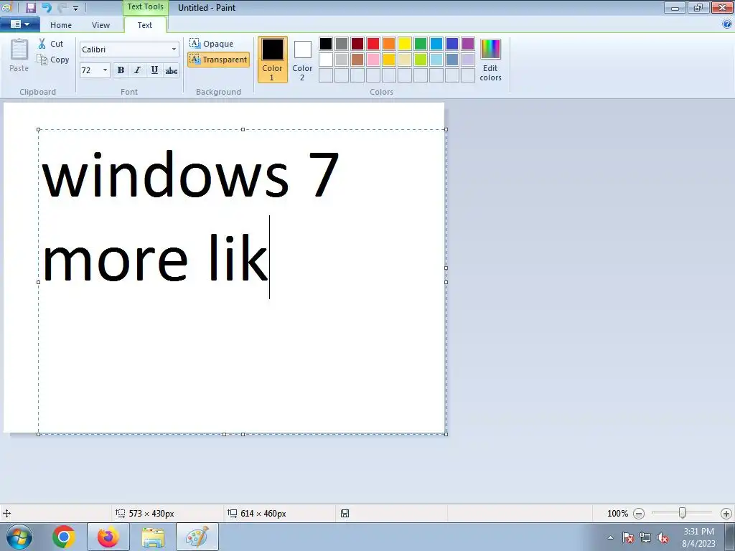Click the Redo arrow in title bar
Image resolution: width=735 pixels, height=551 pixels.
tap(62, 7)
